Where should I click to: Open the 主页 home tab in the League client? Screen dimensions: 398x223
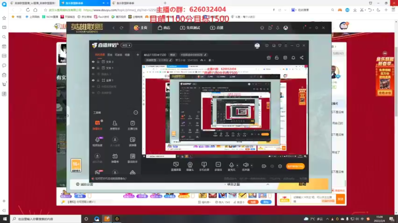(141, 28)
